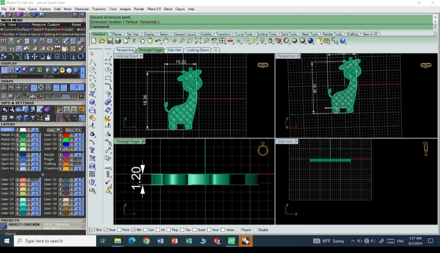Screen dimensions: 440x253
Task: Click the New file icon in Standard toolbar
Action: tap(94, 41)
